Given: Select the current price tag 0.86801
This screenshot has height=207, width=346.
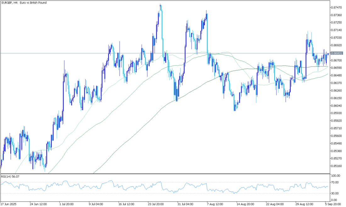Looking at the screenshot, I should (337, 53).
